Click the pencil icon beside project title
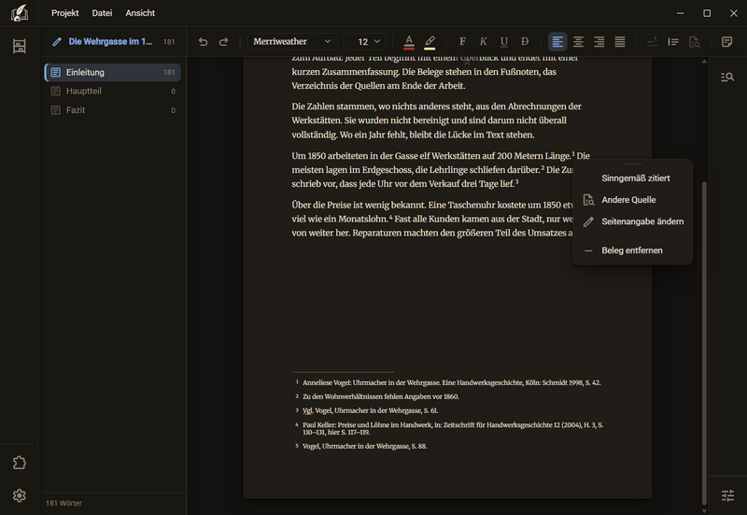This screenshot has height=515, width=747. point(57,41)
